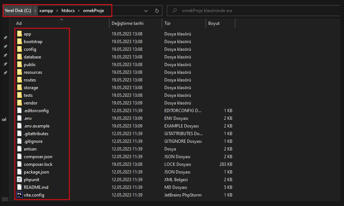Select the database folder name

[x=33, y=57]
